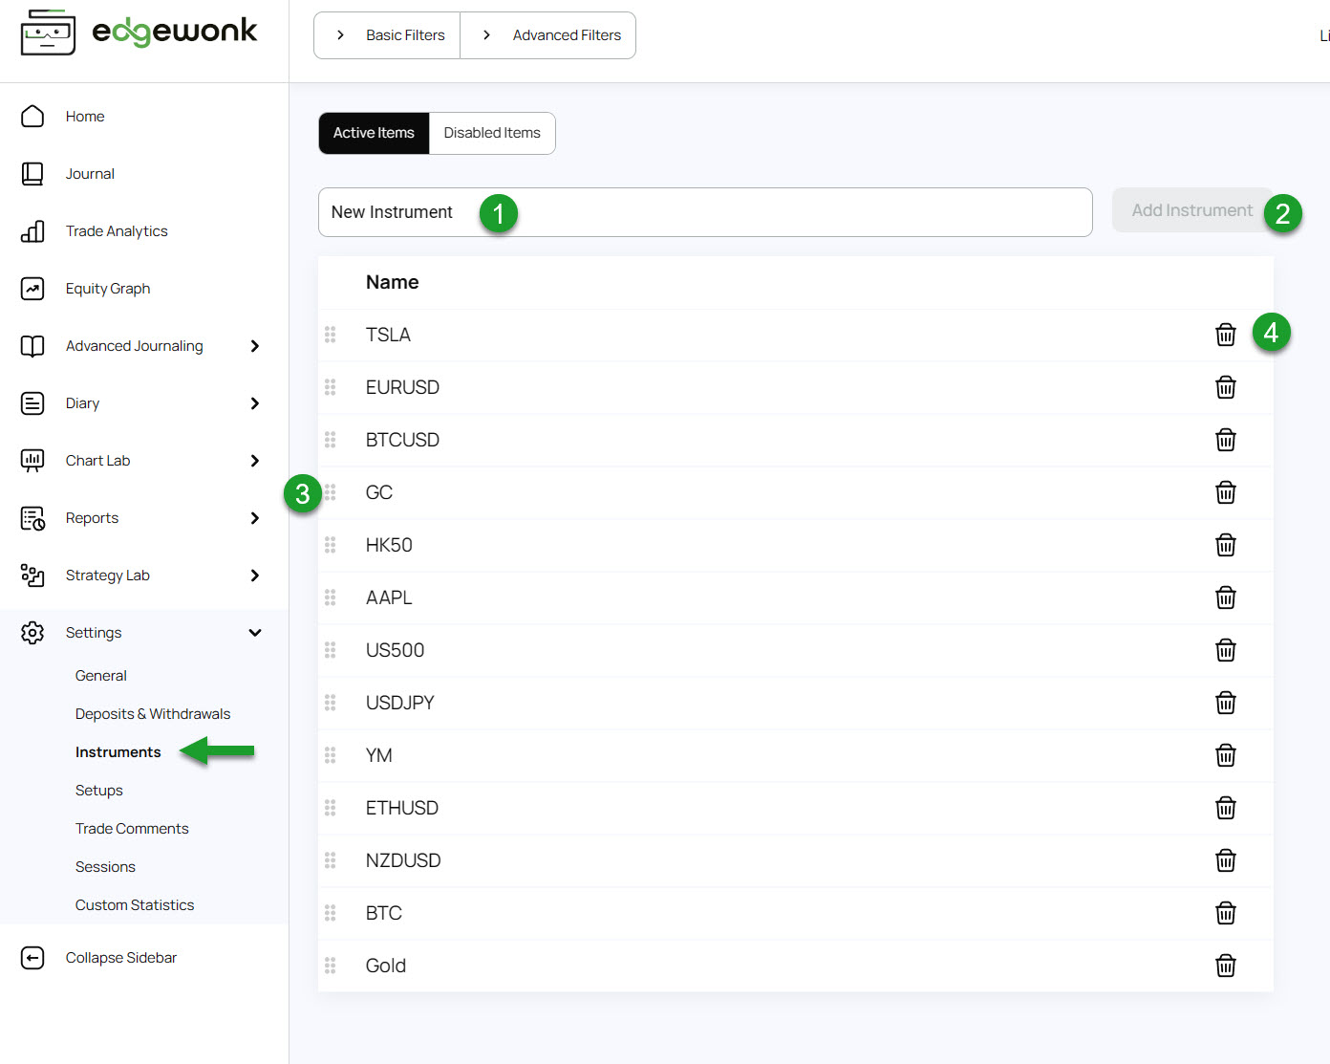The image size is (1330, 1064).
Task: Expand the Chart Lab submenu arrow
Action: tap(254, 461)
